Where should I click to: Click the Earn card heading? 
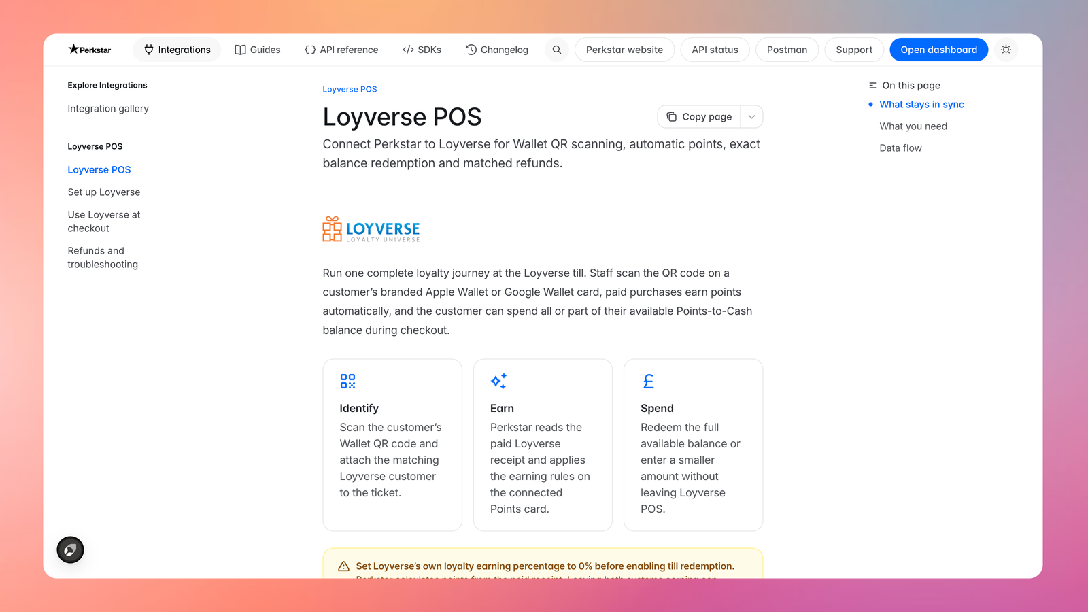(x=502, y=409)
